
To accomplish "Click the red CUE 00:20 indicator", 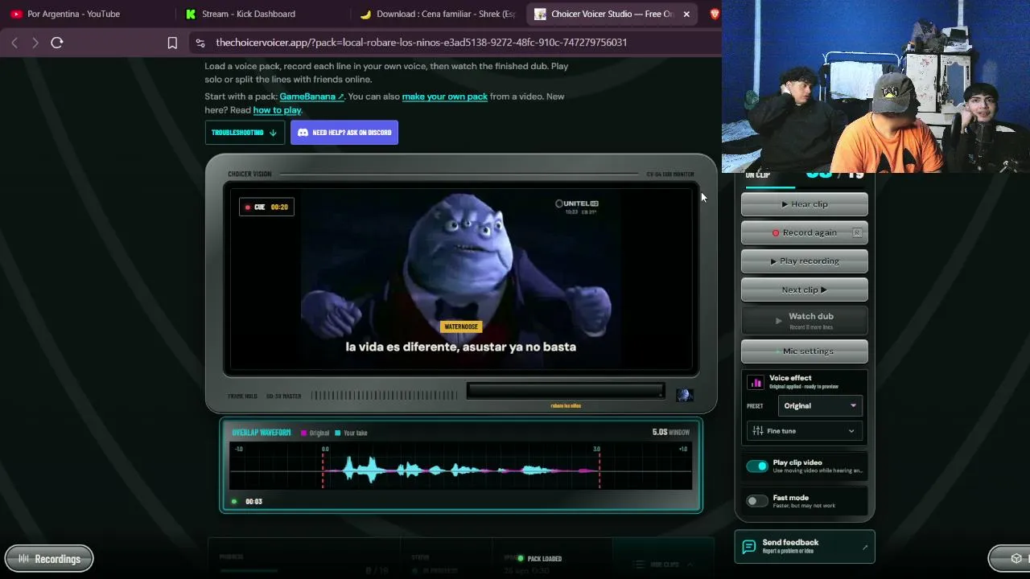I will [266, 207].
